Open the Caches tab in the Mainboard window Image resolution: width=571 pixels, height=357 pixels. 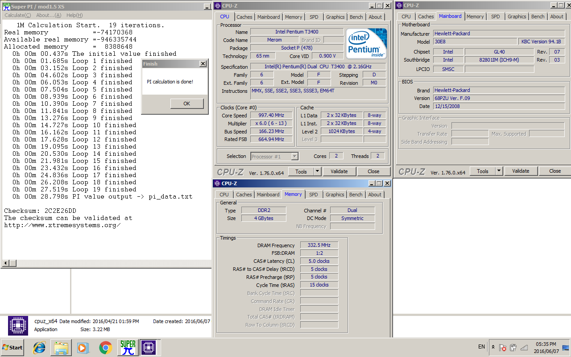point(426,17)
